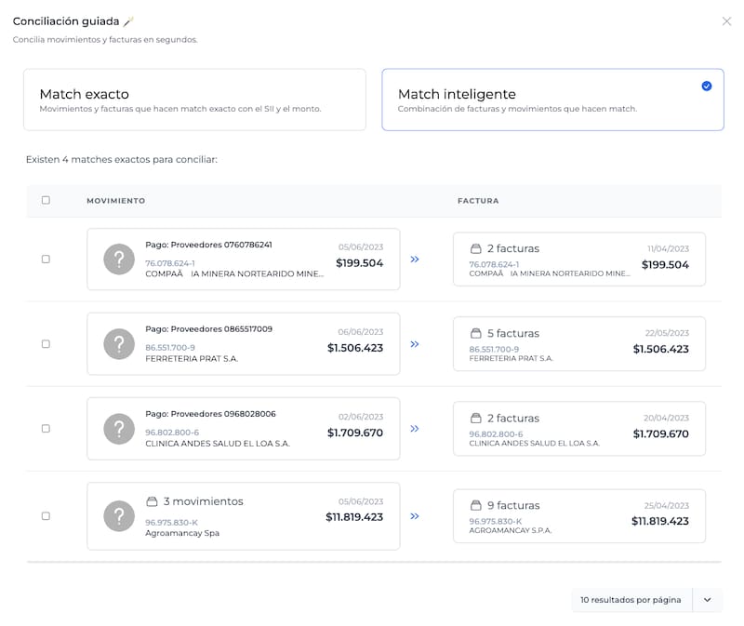Expand the 2 facturas card for Clinica Andes
This screenshot has height=626, width=744.
click(x=578, y=428)
